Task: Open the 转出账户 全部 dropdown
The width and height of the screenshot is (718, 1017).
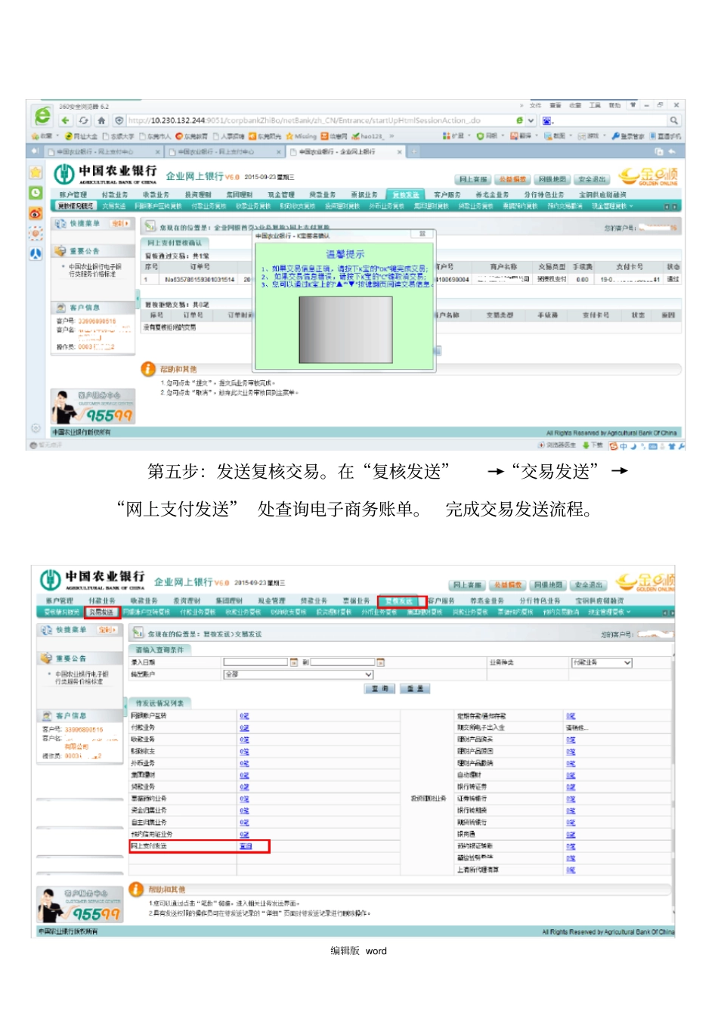Action: pyautogui.click(x=299, y=674)
